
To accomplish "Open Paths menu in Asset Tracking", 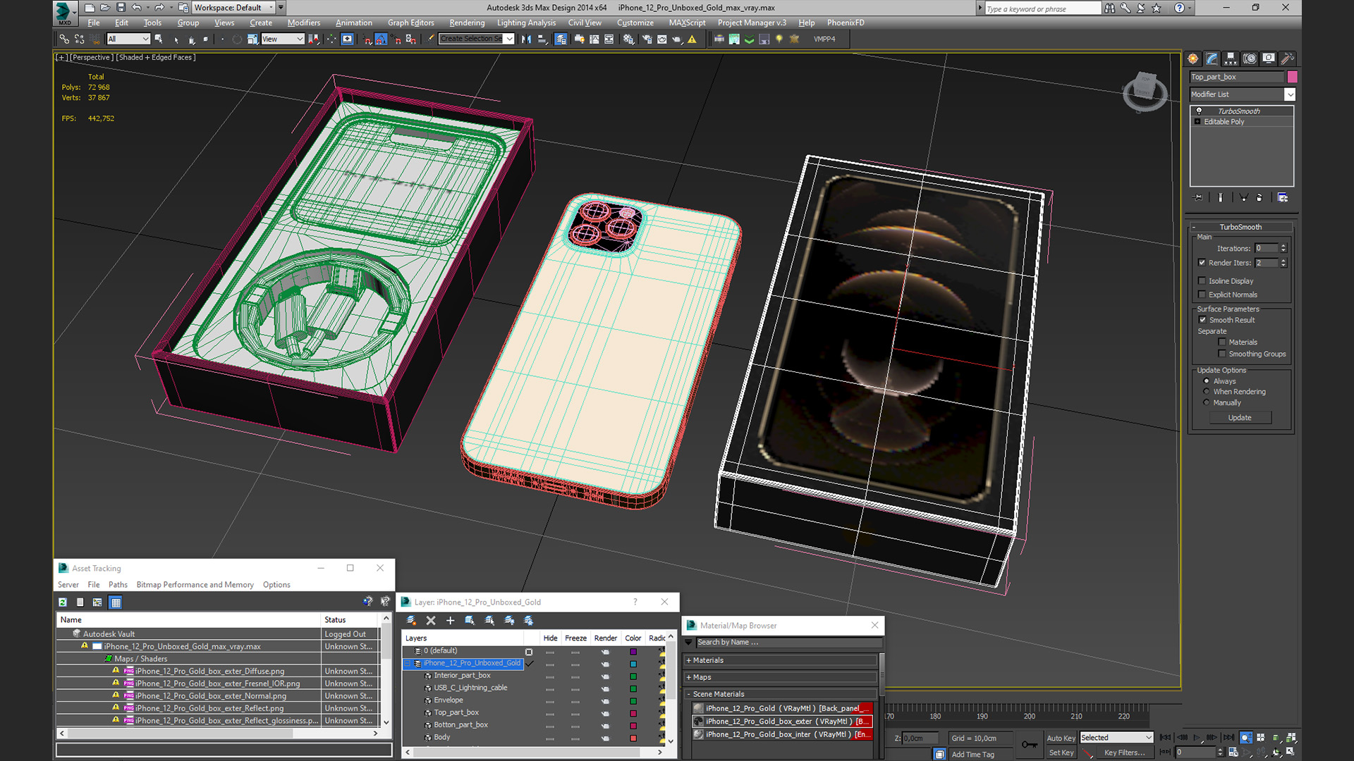I will click(118, 584).
